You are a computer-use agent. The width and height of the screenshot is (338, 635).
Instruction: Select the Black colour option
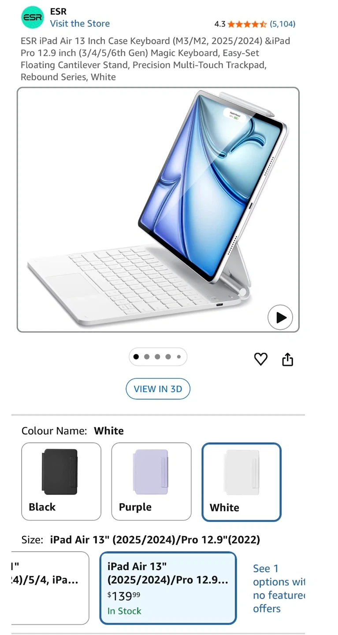61,482
